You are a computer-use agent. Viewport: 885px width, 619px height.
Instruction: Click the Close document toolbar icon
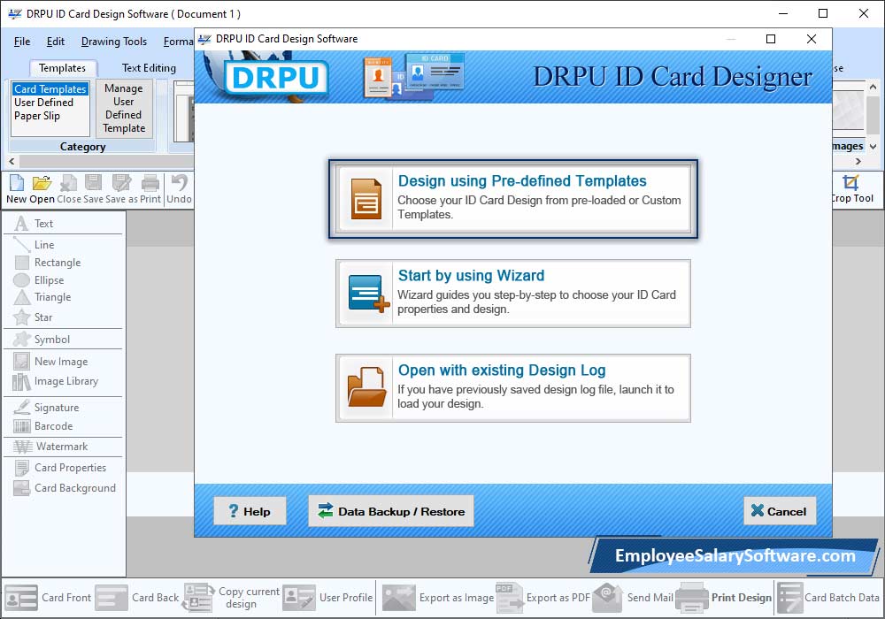pyautogui.click(x=69, y=183)
